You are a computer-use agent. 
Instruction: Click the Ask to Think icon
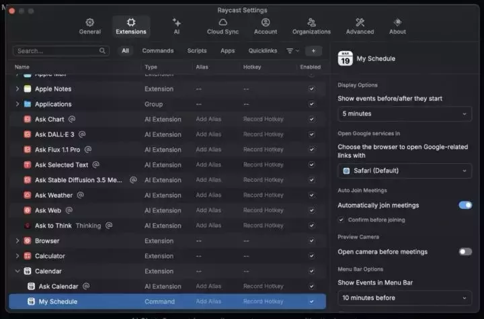click(x=28, y=226)
